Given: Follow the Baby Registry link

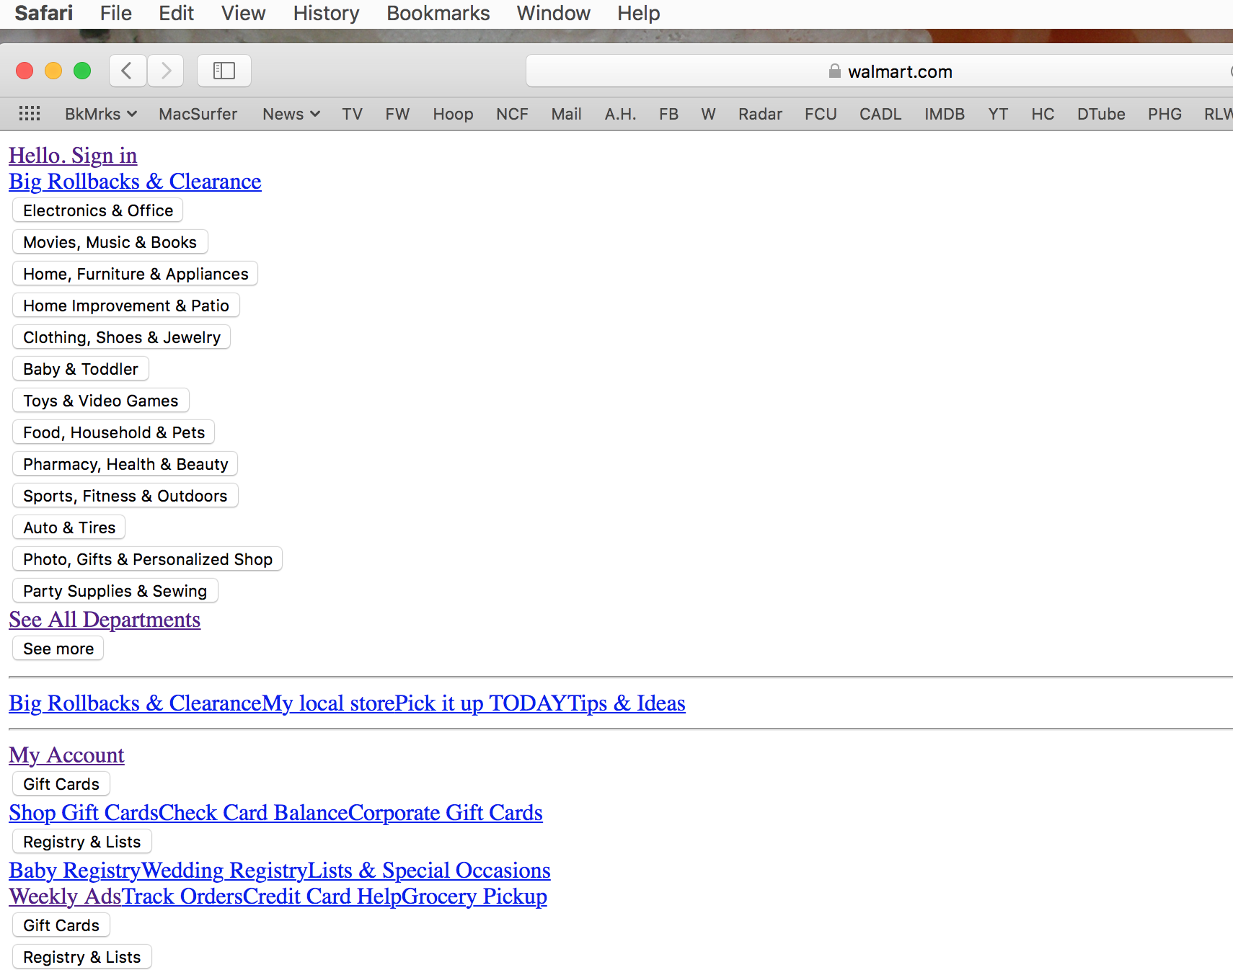Looking at the screenshot, I should (x=75, y=871).
